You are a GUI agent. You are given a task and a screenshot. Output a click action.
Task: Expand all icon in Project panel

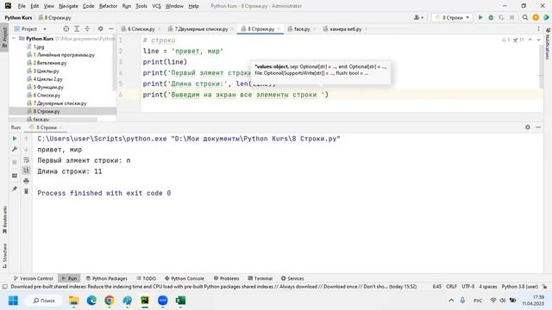click(x=77, y=28)
